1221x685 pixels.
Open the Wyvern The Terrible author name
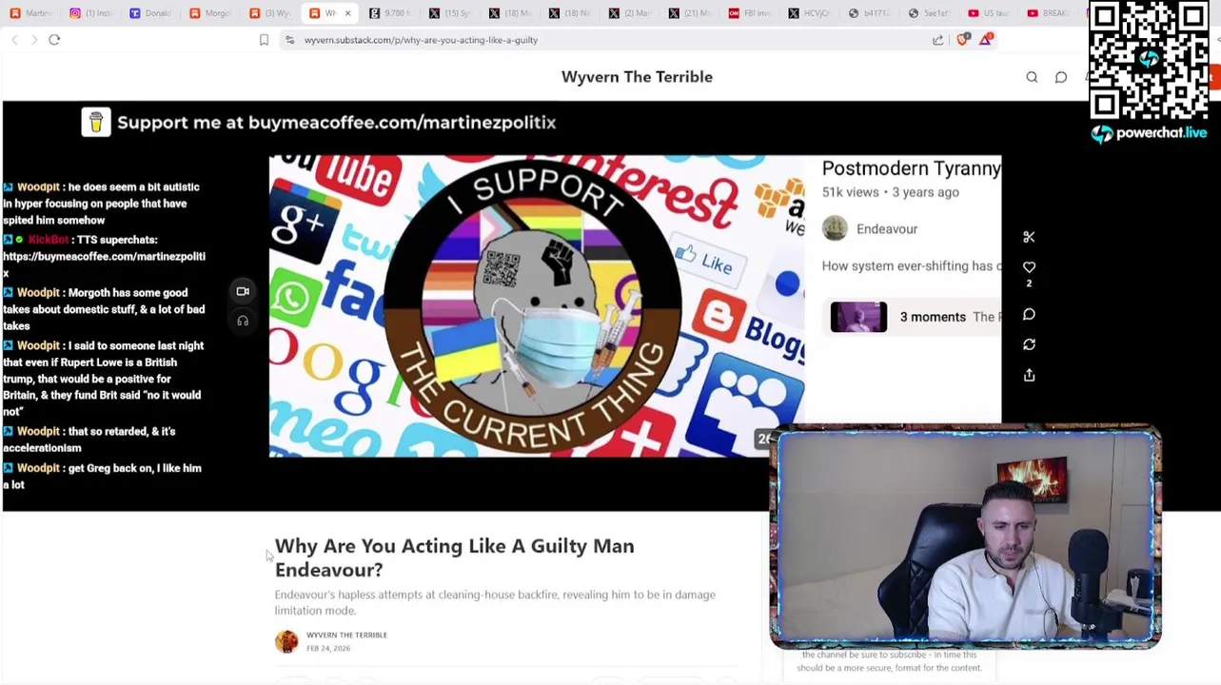click(x=346, y=635)
